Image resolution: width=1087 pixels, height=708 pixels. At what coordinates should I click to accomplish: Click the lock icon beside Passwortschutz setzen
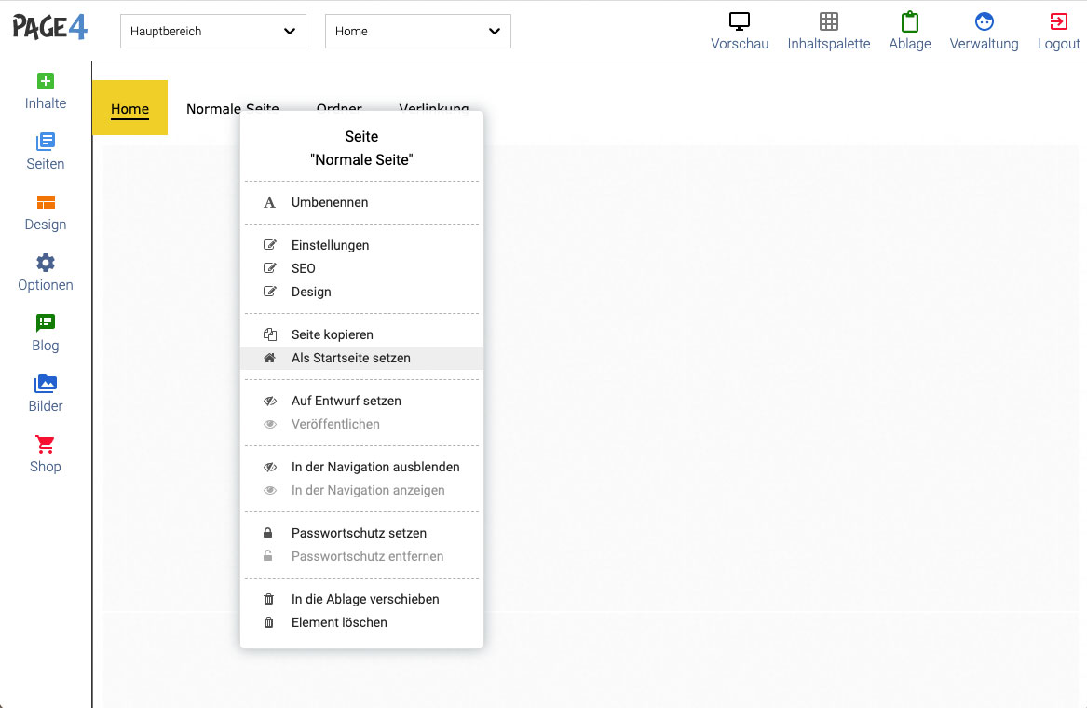point(267,533)
